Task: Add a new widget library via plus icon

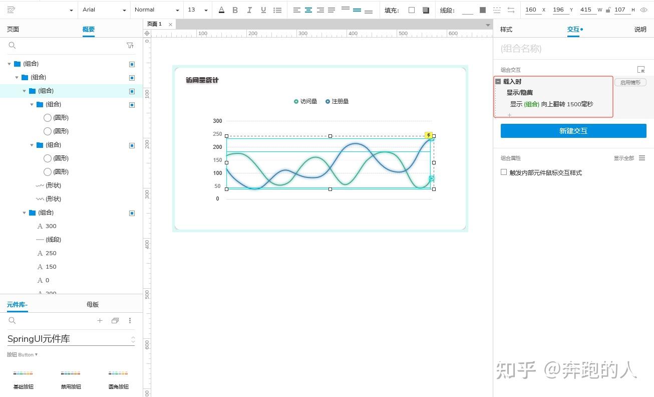Action: coord(100,320)
